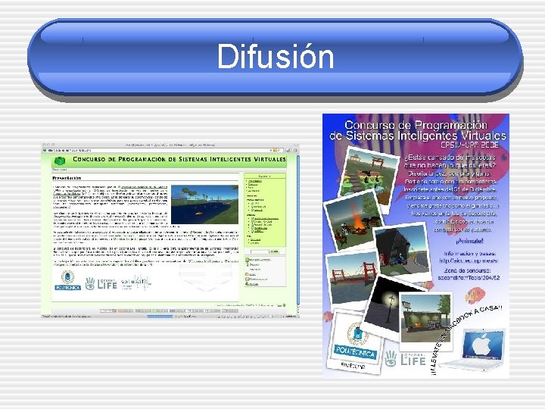Screen dimensions: 545x409
Task: Open the virtual lake image on the webpage
Action: coord(204,204)
